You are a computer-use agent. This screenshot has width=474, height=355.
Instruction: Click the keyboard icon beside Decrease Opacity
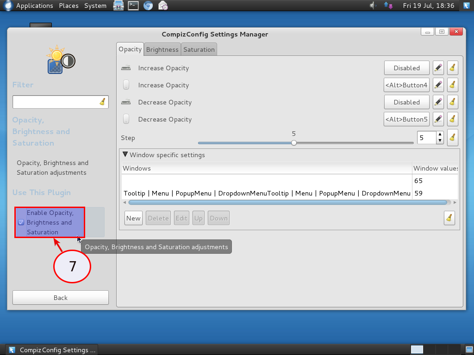point(126,102)
